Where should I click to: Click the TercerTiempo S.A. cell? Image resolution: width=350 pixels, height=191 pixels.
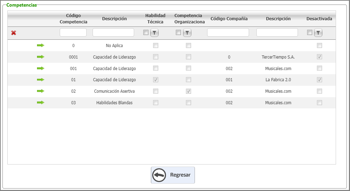[278, 57]
